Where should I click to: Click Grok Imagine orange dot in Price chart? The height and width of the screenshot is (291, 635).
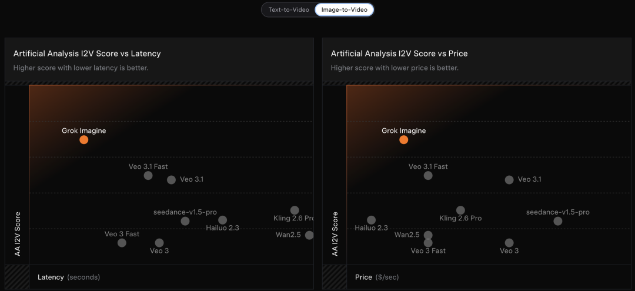(x=403, y=140)
